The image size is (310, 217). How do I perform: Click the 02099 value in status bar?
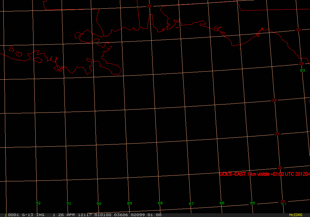click(138, 215)
